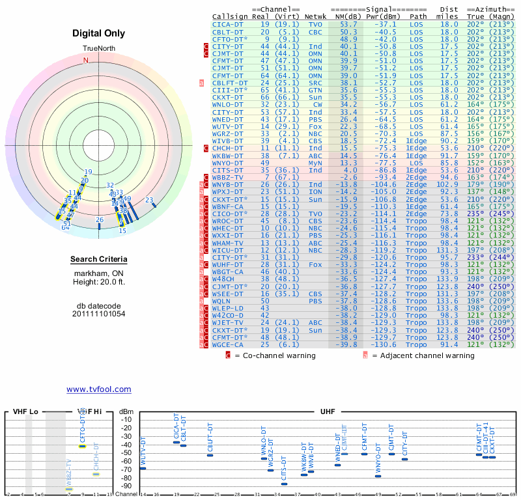Select channel 23 marker on the radar plot

pyautogui.click(x=150, y=201)
